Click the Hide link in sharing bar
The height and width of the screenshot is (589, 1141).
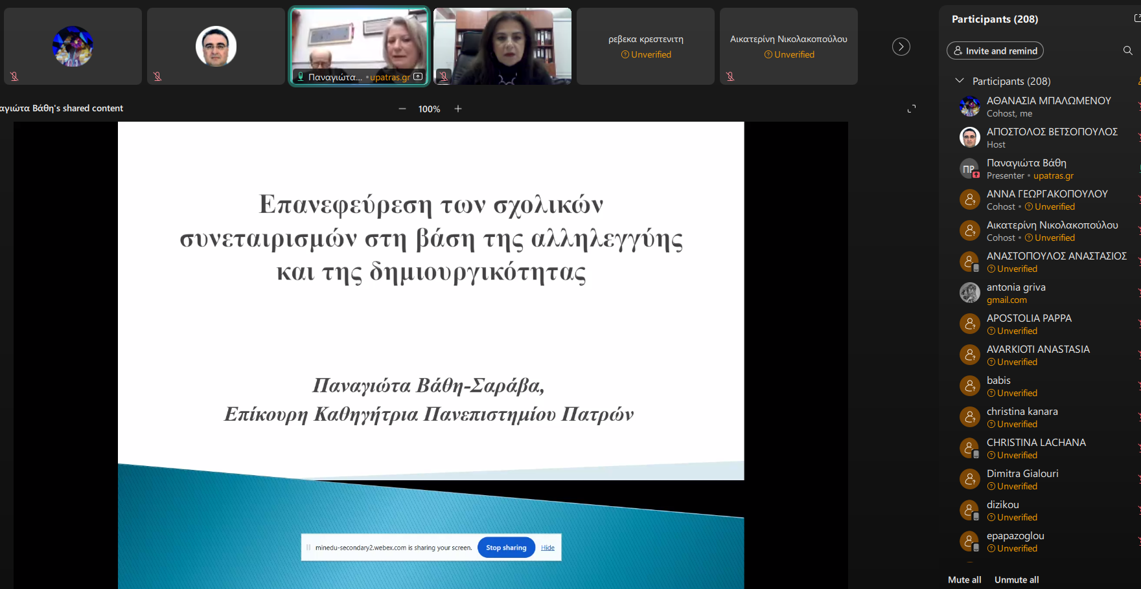(x=547, y=548)
